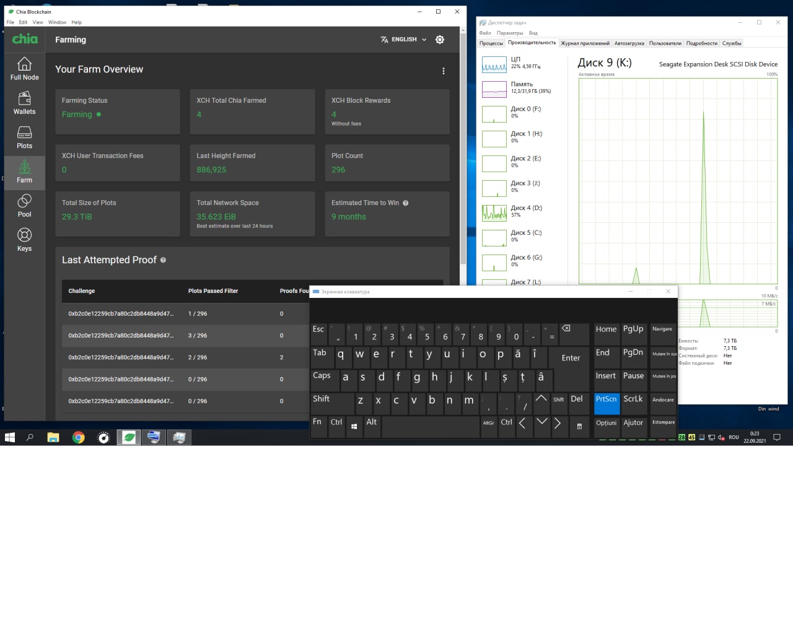Switch to Службы tab
The height and width of the screenshot is (628, 793).
(732, 43)
